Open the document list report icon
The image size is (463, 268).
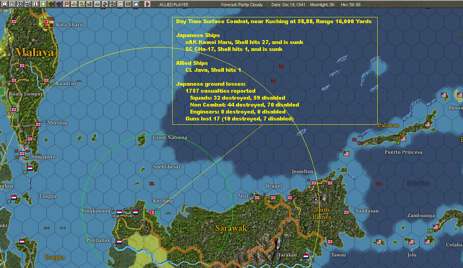tap(12, 4)
